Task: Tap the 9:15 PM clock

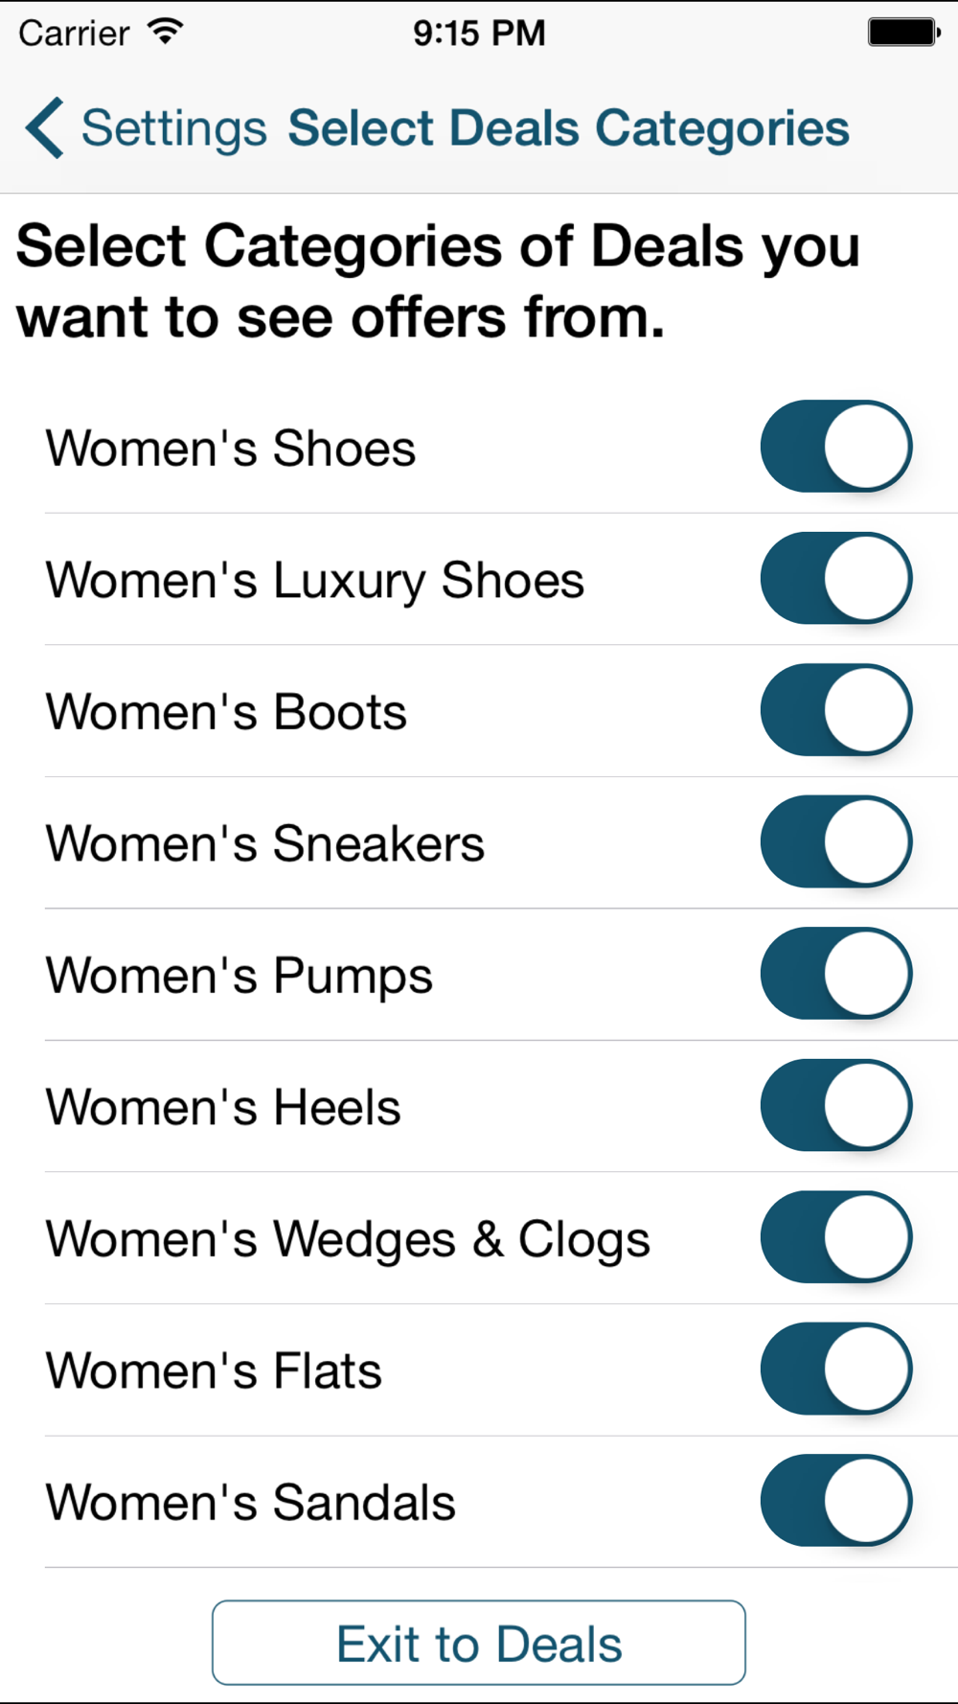Action: coord(479,33)
